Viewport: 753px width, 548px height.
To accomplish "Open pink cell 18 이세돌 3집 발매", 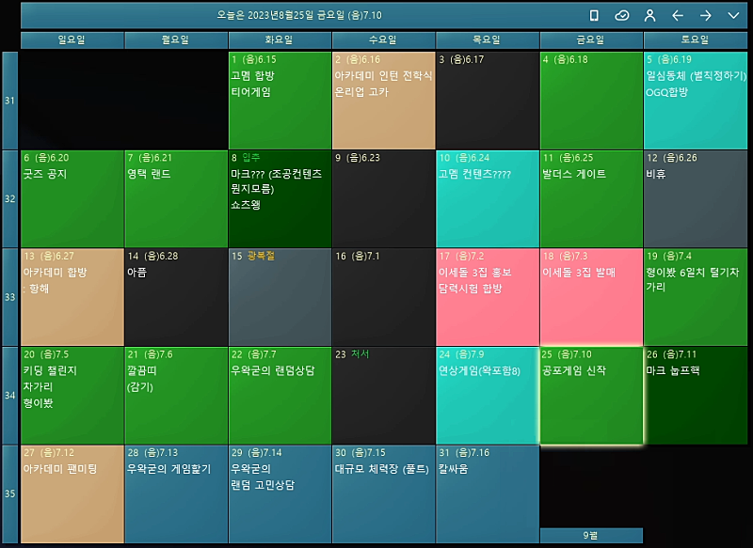I will (591, 297).
